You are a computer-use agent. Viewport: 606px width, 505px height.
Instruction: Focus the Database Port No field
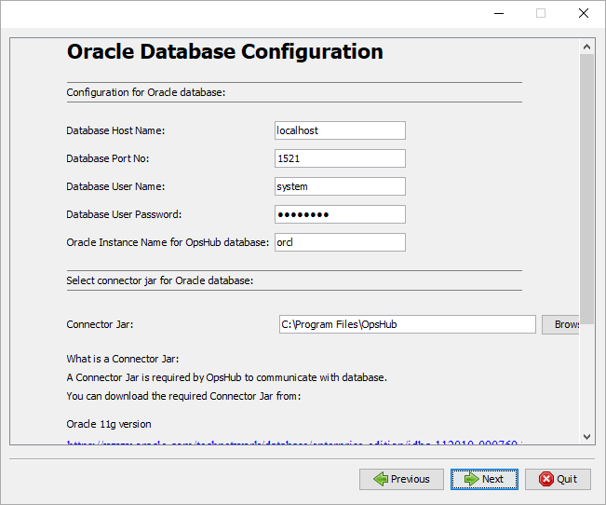(x=340, y=158)
